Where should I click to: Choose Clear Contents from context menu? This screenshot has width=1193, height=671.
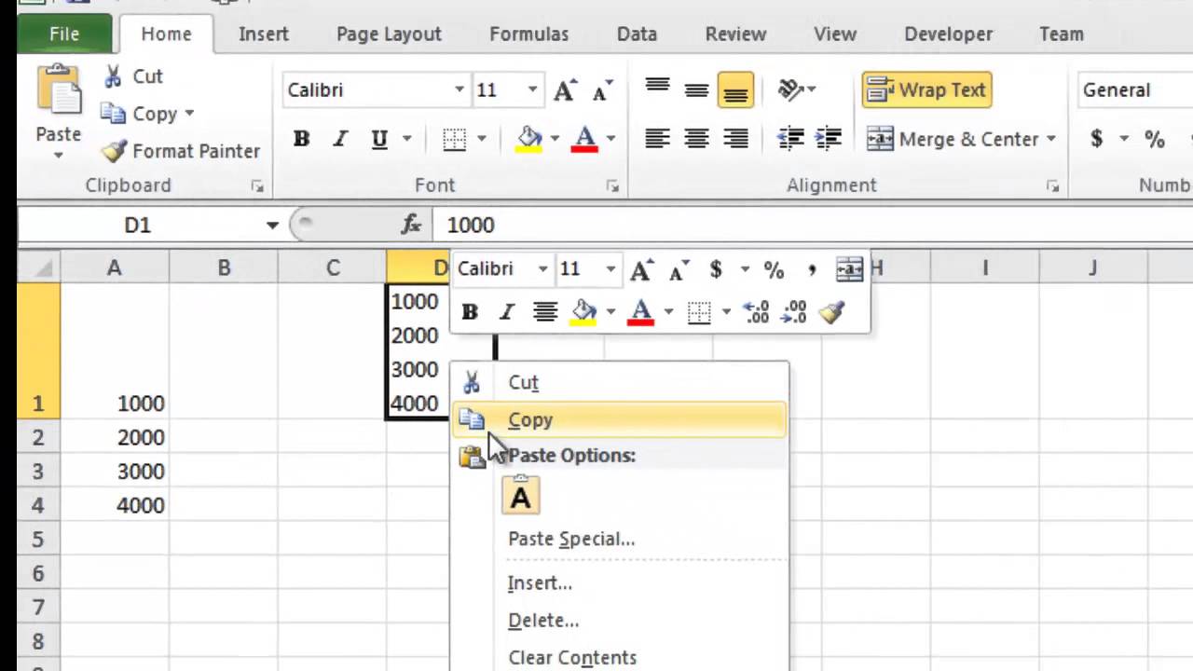tap(620, 658)
